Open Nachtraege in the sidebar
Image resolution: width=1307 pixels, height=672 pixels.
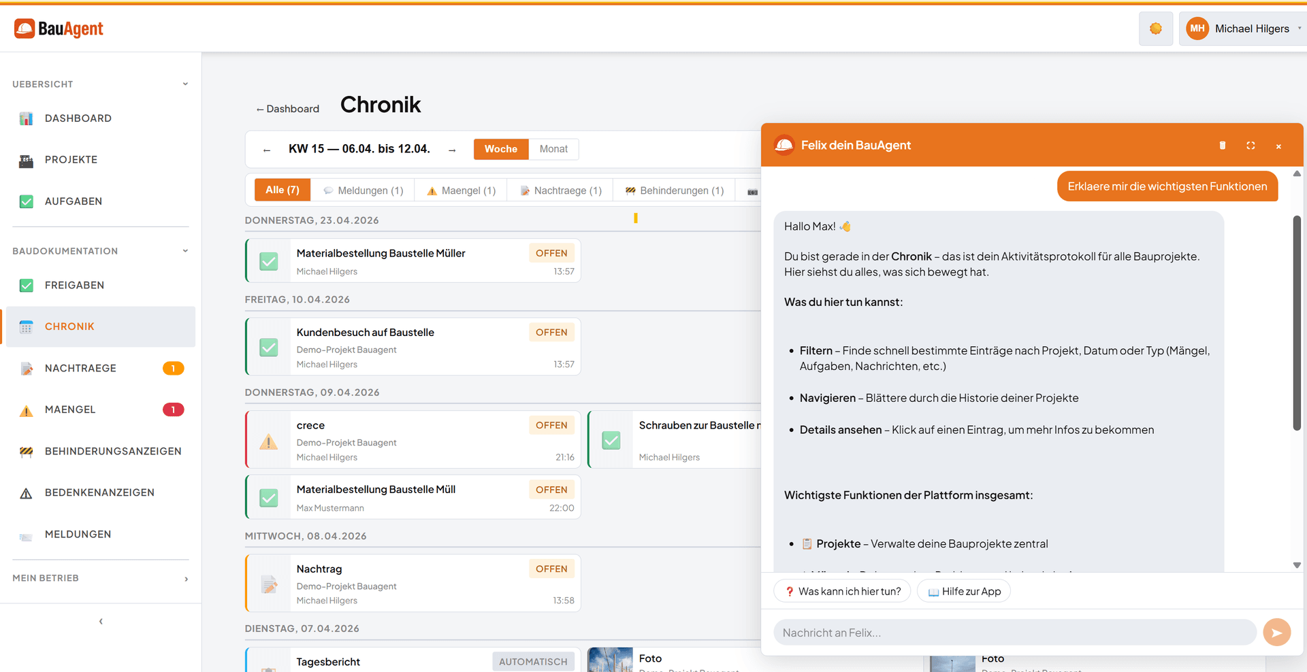[x=80, y=368]
